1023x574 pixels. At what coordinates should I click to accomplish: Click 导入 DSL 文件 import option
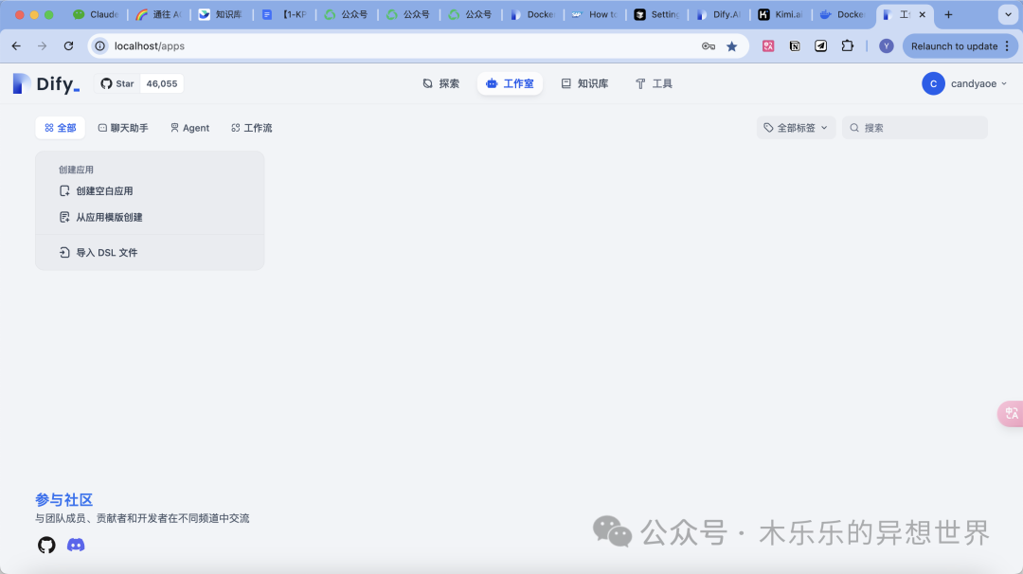click(99, 253)
